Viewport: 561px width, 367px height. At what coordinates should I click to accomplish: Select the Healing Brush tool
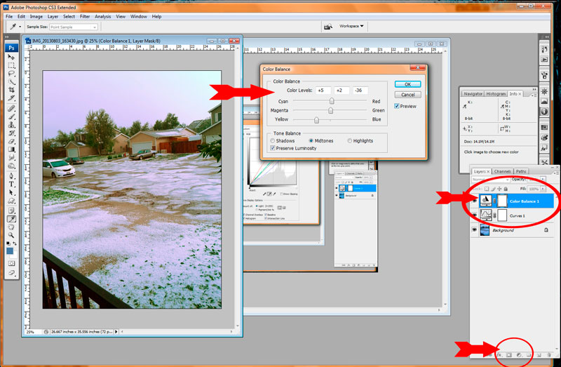tap(11, 109)
